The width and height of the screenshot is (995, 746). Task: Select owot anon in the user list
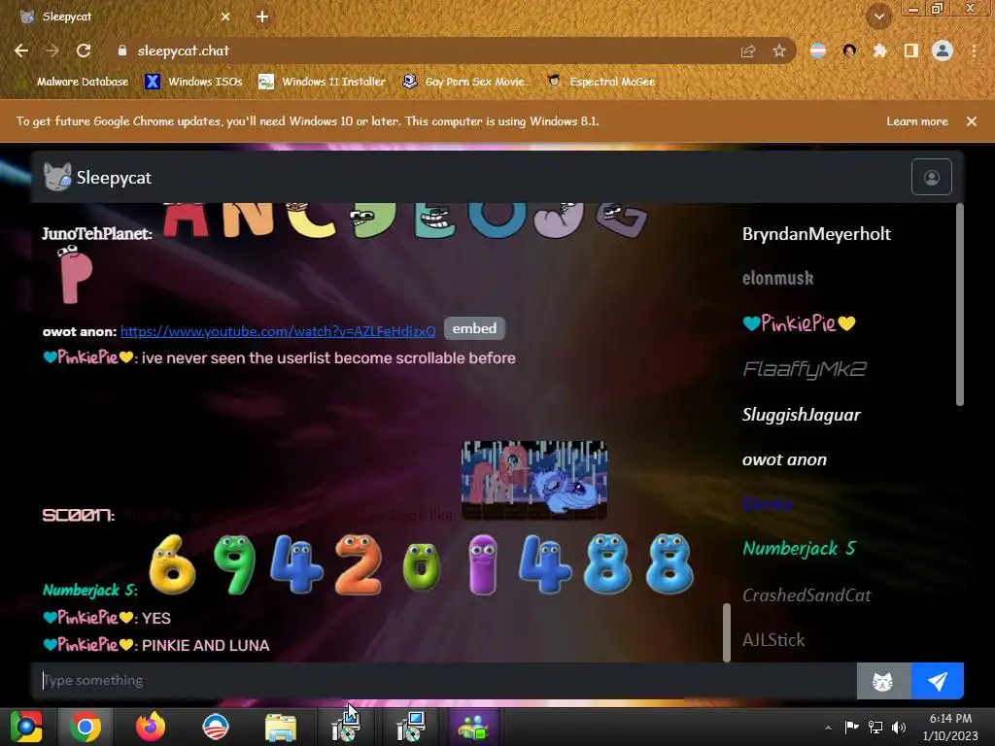pos(784,459)
